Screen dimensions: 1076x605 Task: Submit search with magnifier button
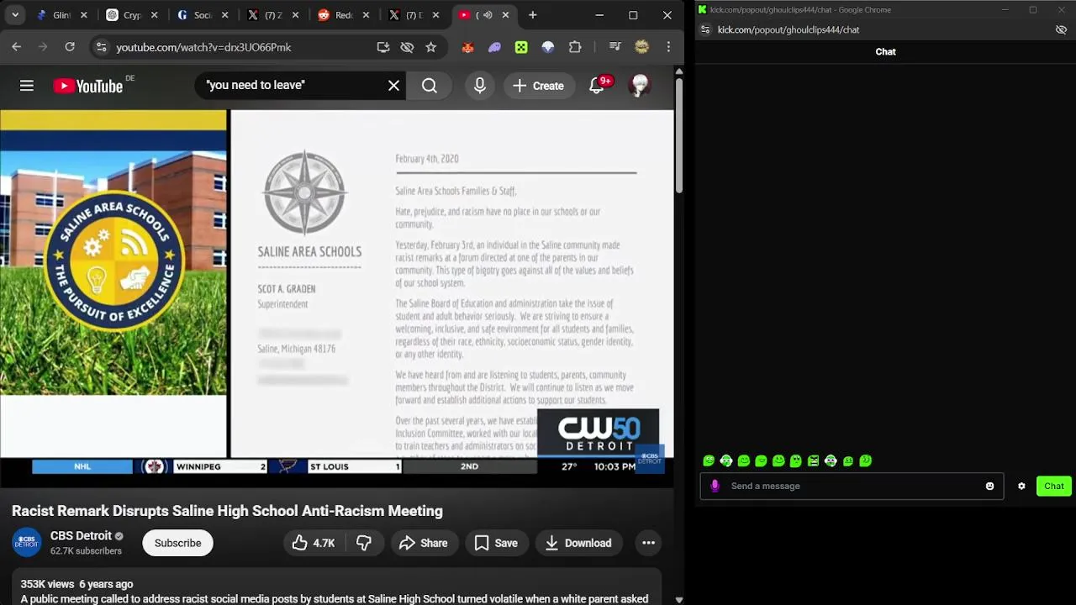point(430,85)
